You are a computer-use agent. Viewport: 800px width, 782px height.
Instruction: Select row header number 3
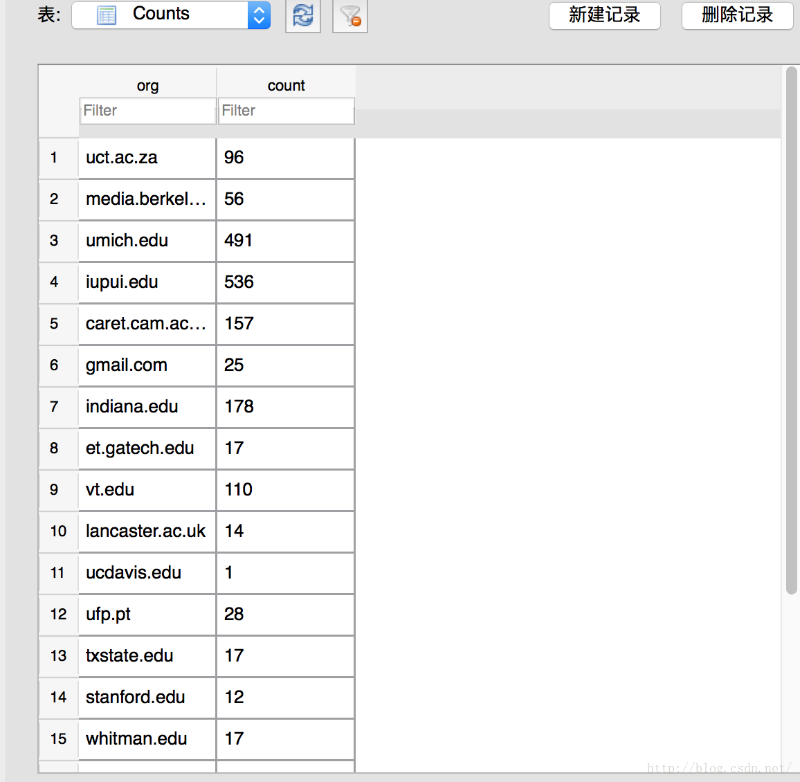pyautogui.click(x=59, y=241)
